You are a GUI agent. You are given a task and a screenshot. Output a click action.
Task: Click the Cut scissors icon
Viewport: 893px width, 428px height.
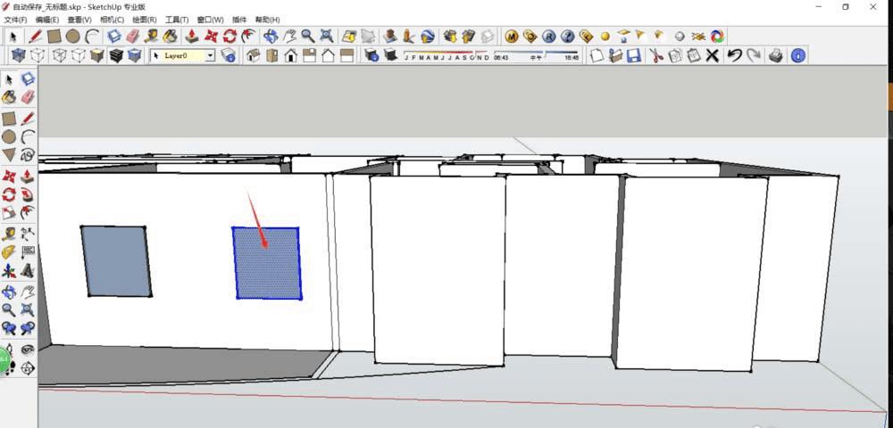click(x=656, y=55)
